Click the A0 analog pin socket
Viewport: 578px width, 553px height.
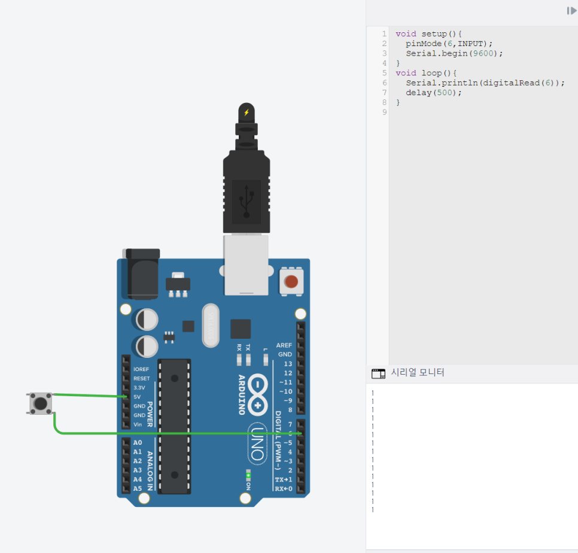126,442
